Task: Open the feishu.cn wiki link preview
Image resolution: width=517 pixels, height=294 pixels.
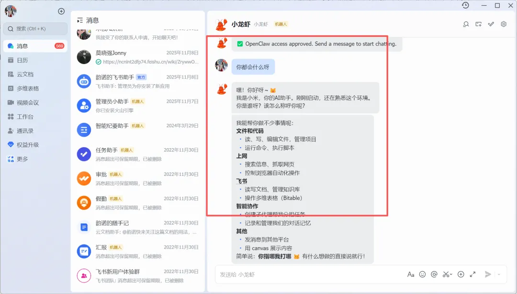Action: point(151,62)
